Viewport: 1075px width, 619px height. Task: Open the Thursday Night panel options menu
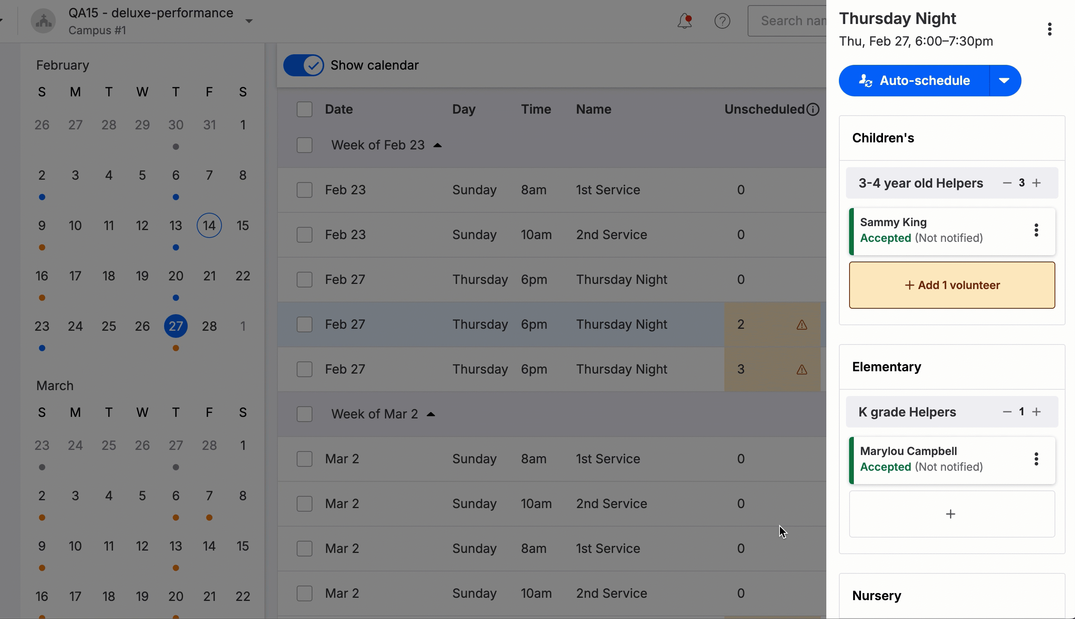pos(1049,29)
